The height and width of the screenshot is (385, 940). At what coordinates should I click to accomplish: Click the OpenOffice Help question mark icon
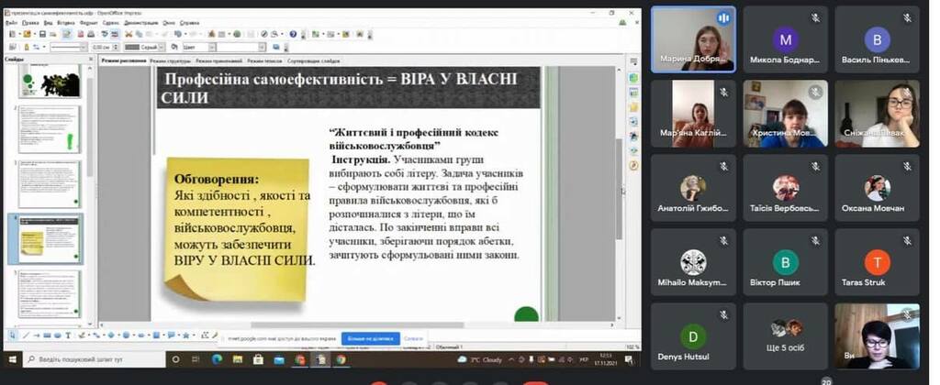(x=293, y=34)
